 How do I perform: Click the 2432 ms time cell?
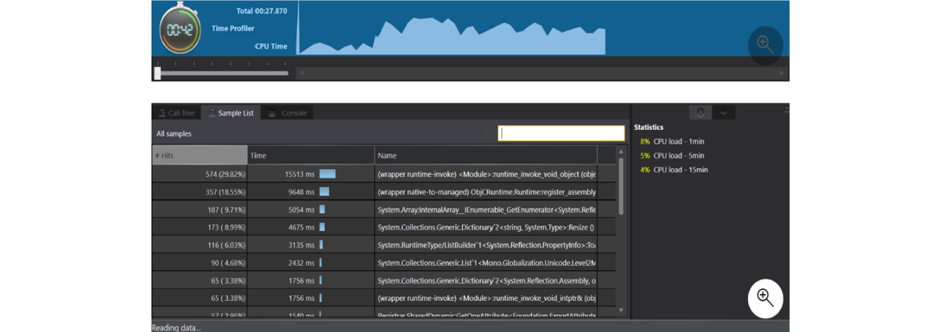310,262
